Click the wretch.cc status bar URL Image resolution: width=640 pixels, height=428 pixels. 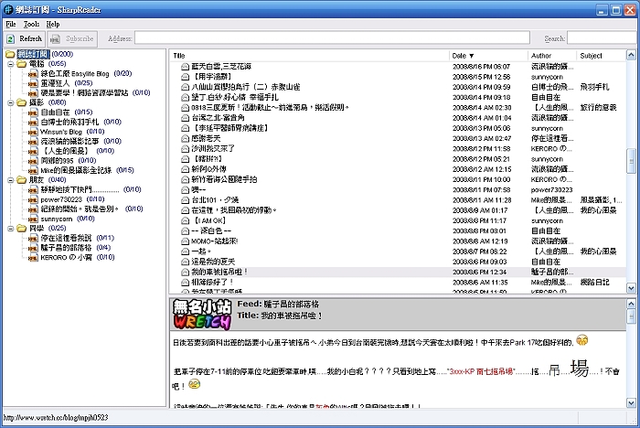click(56, 417)
